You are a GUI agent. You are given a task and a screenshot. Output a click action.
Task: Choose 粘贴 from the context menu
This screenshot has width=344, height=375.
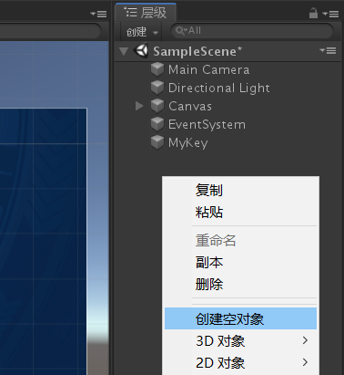point(209,213)
